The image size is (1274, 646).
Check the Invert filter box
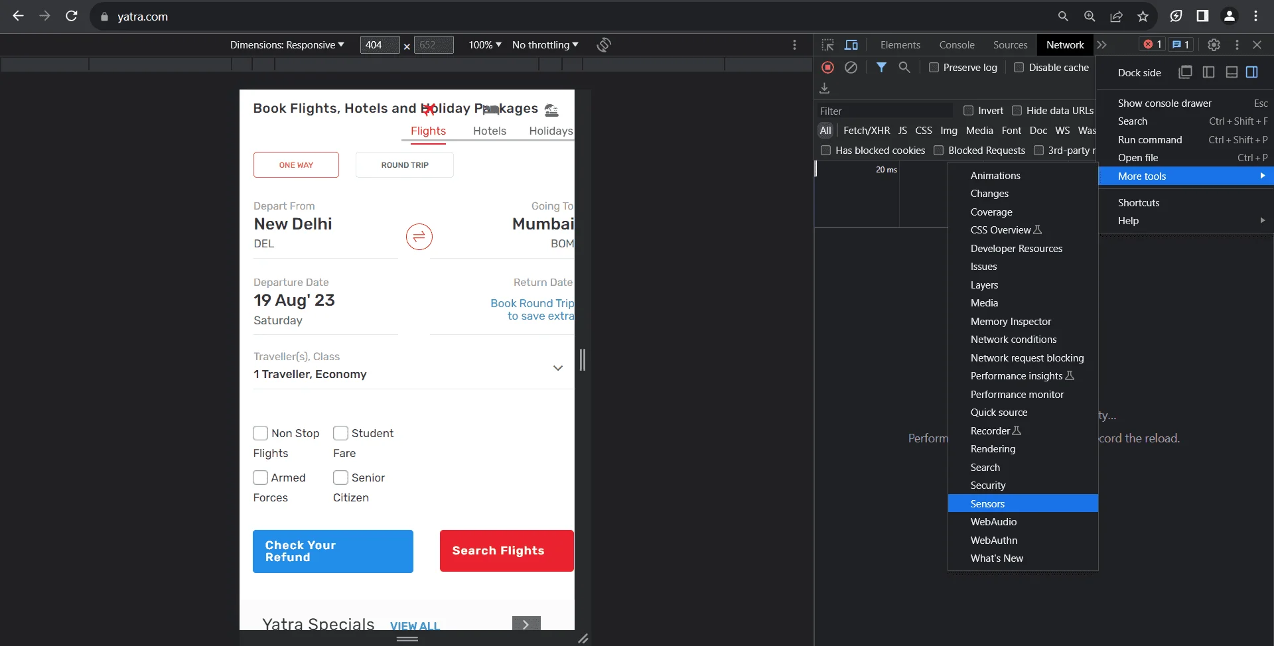pyautogui.click(x=968, y=111)
